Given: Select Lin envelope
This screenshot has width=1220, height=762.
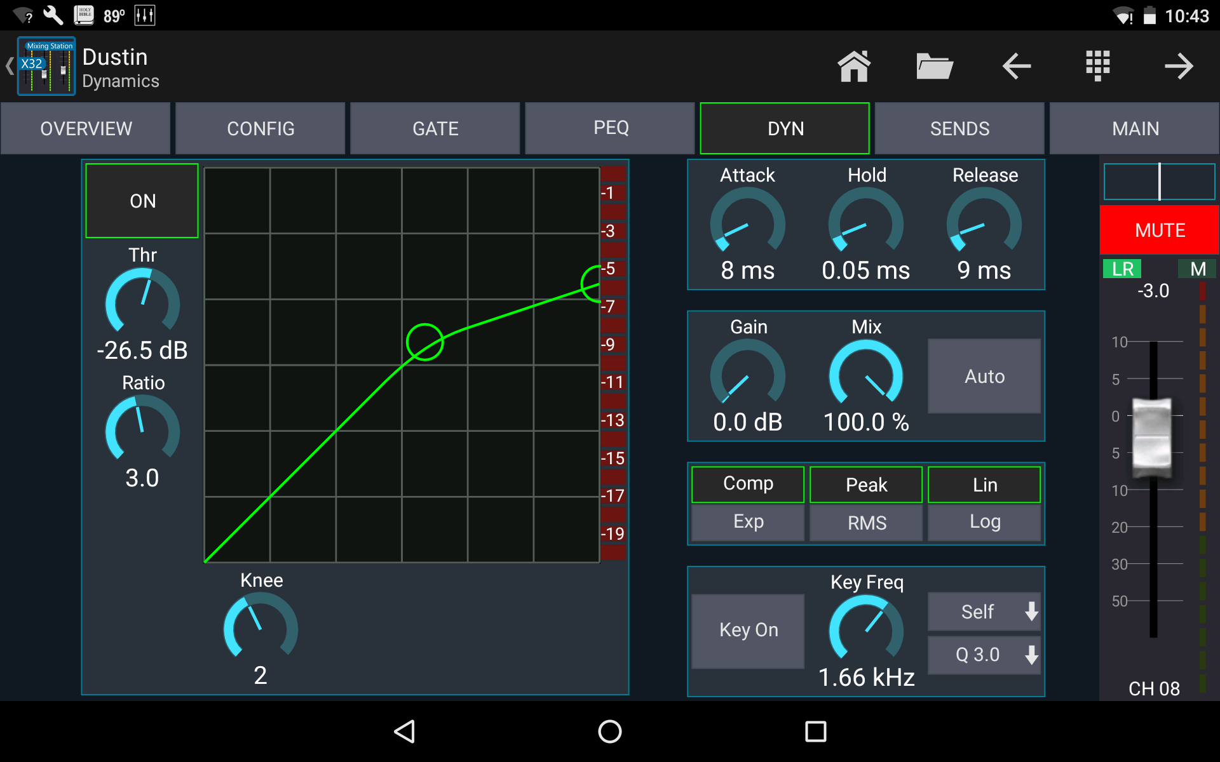Looking at the screenshot, I should (984, 485).
